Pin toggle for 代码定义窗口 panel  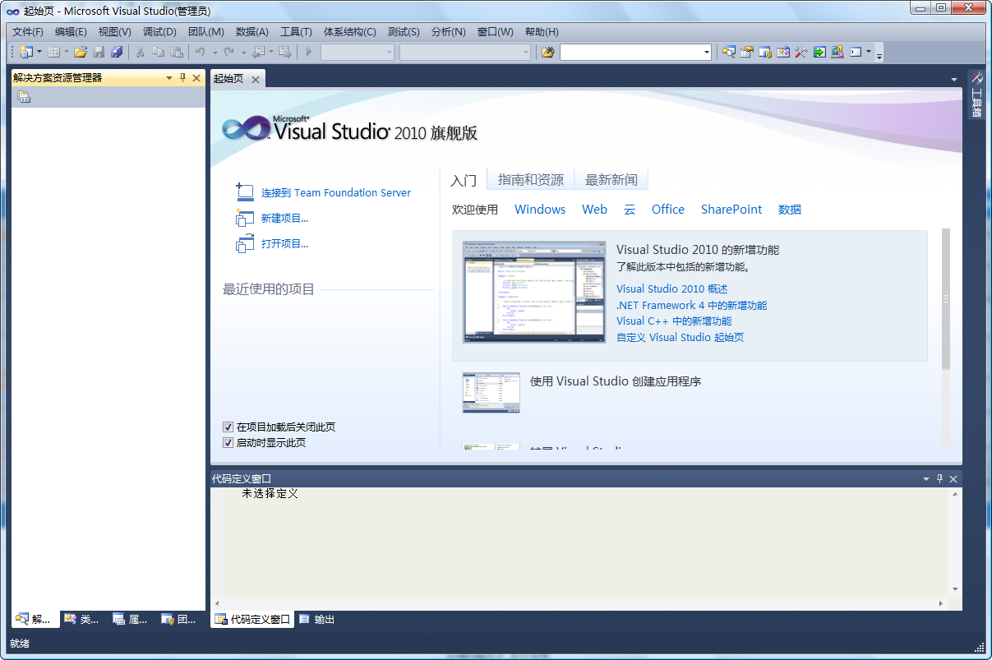click(x=939, y=478)
